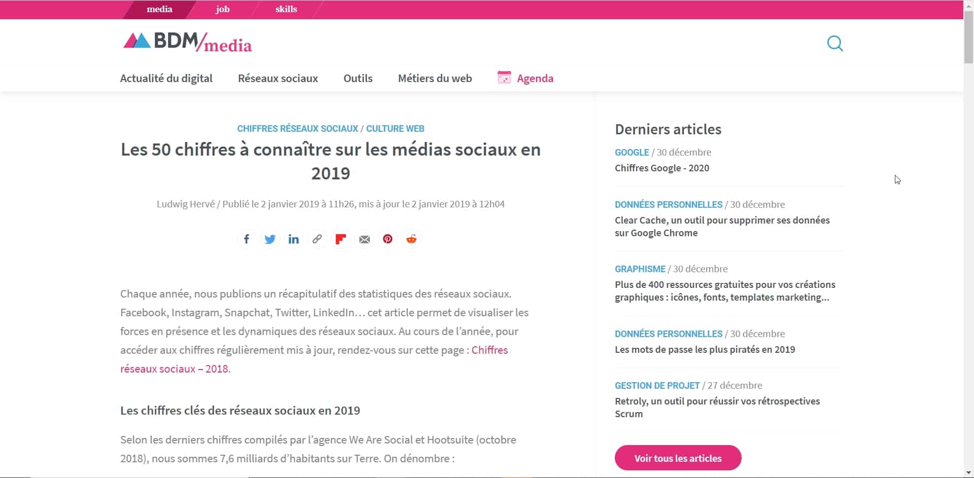
Task: Click heading Les chiffres clés des réseaux sociaux
Action: tap(240, 411)
